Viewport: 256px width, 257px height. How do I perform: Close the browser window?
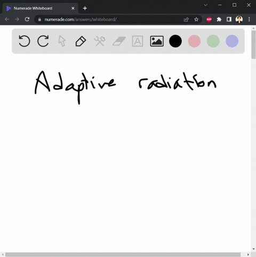tap(249, 5)
